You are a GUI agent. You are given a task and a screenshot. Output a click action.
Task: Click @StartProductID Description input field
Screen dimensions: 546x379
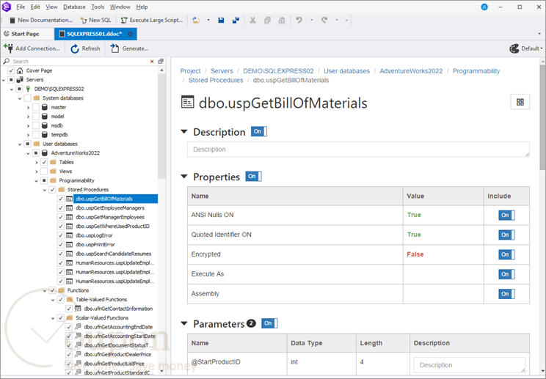[x=470, y=365]
